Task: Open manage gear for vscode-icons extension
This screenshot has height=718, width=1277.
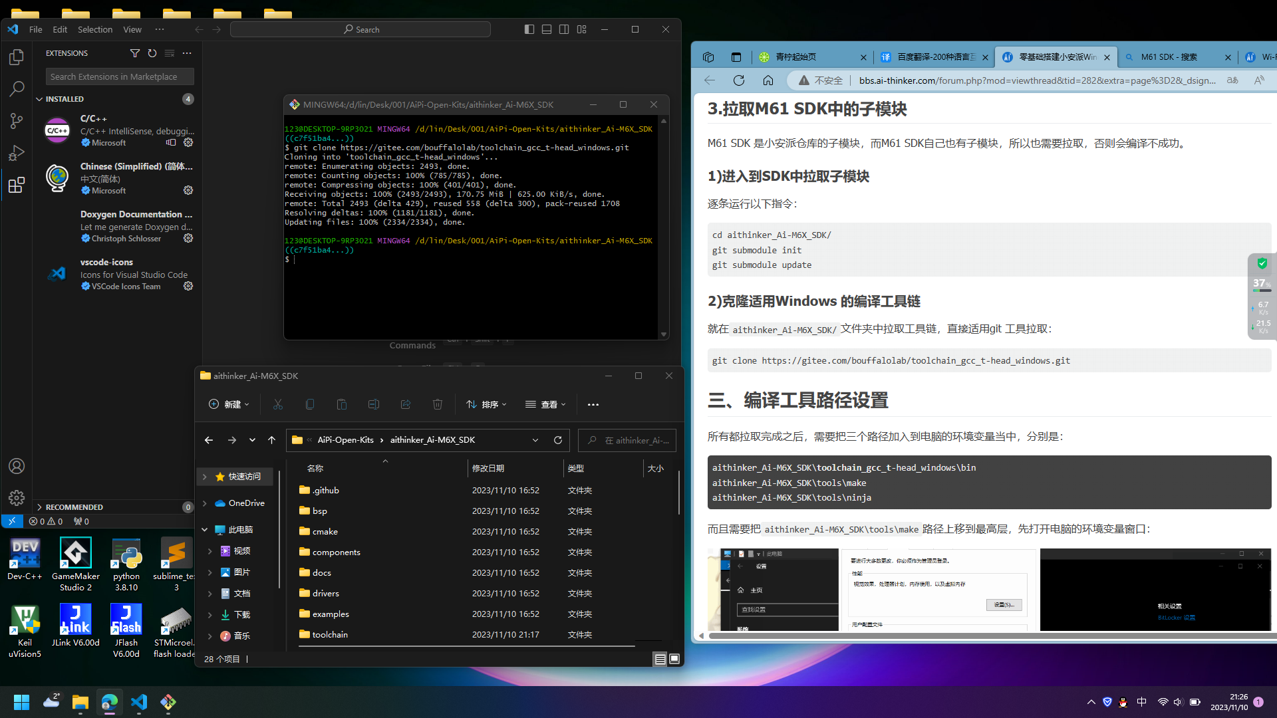Action: point(188,286)
